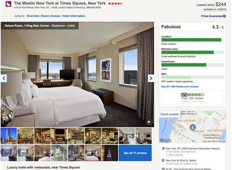
Task: See all 1,692 Hotels.com reviews link
Action: coord(180,87)
